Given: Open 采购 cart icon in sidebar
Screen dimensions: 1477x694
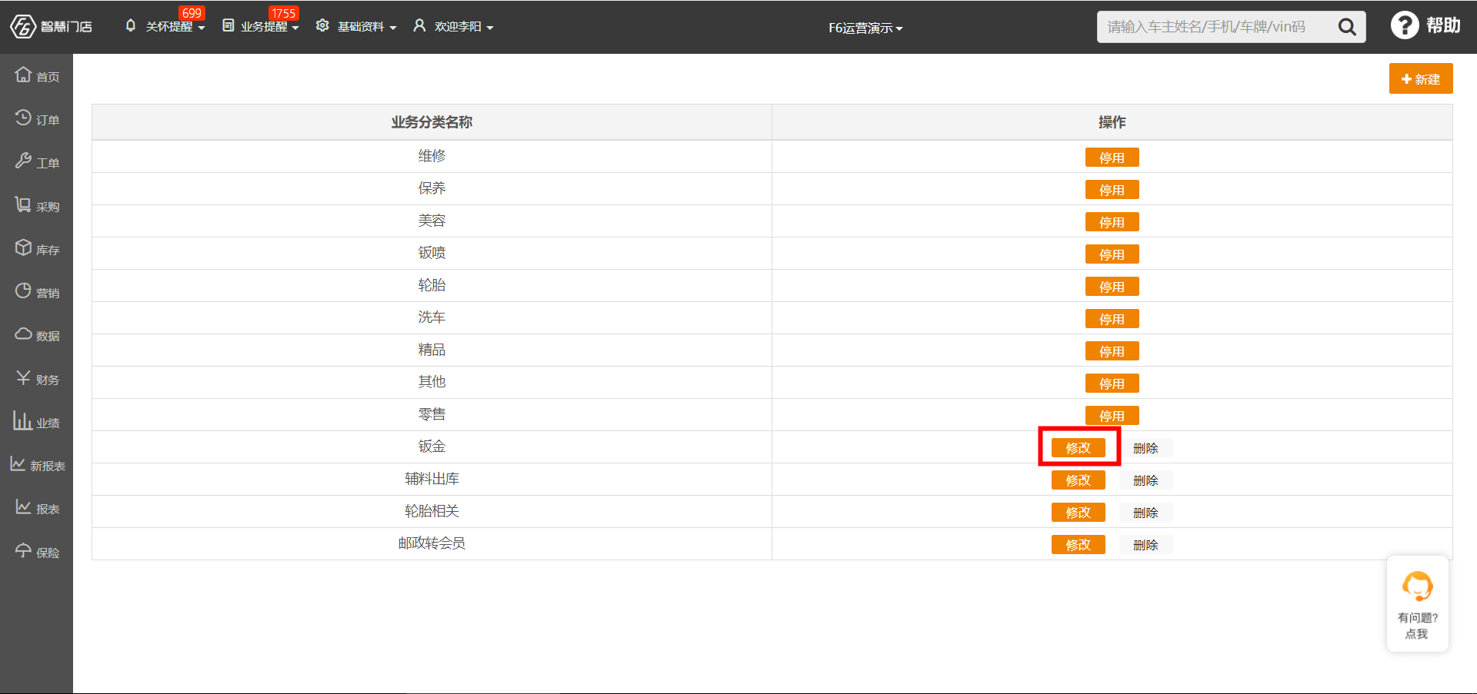Looking at the screenshot, I should tap(24, 204).
